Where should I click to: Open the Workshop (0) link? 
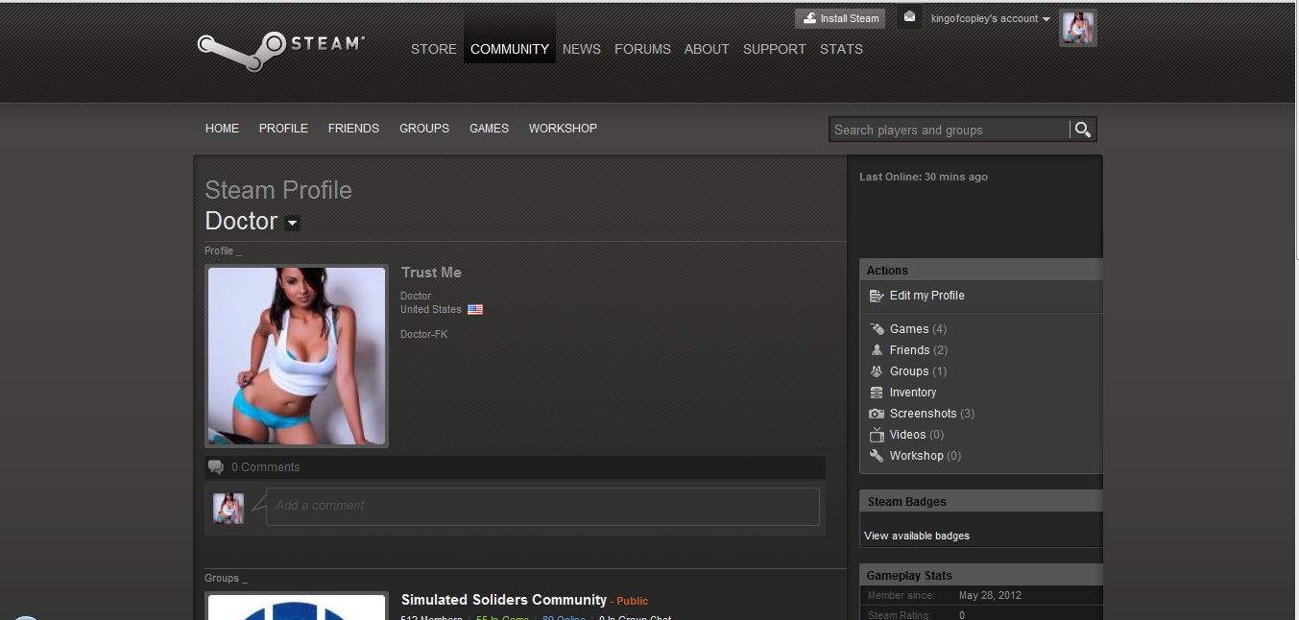click(x=926, y=456)
